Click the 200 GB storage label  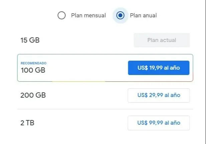(33, 95)
